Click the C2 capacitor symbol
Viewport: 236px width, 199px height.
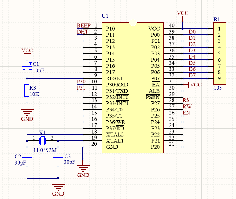pos(27,156)
